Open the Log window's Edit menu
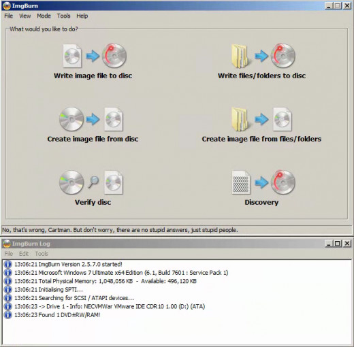This screenshot has height=347, width=354. click(24, 254)
